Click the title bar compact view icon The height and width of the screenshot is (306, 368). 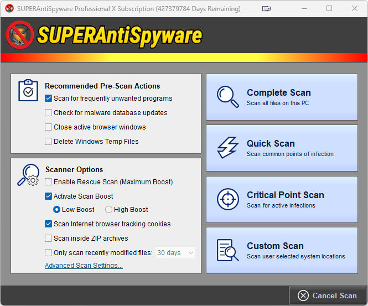pyautogui.click(x=267, y=9)
